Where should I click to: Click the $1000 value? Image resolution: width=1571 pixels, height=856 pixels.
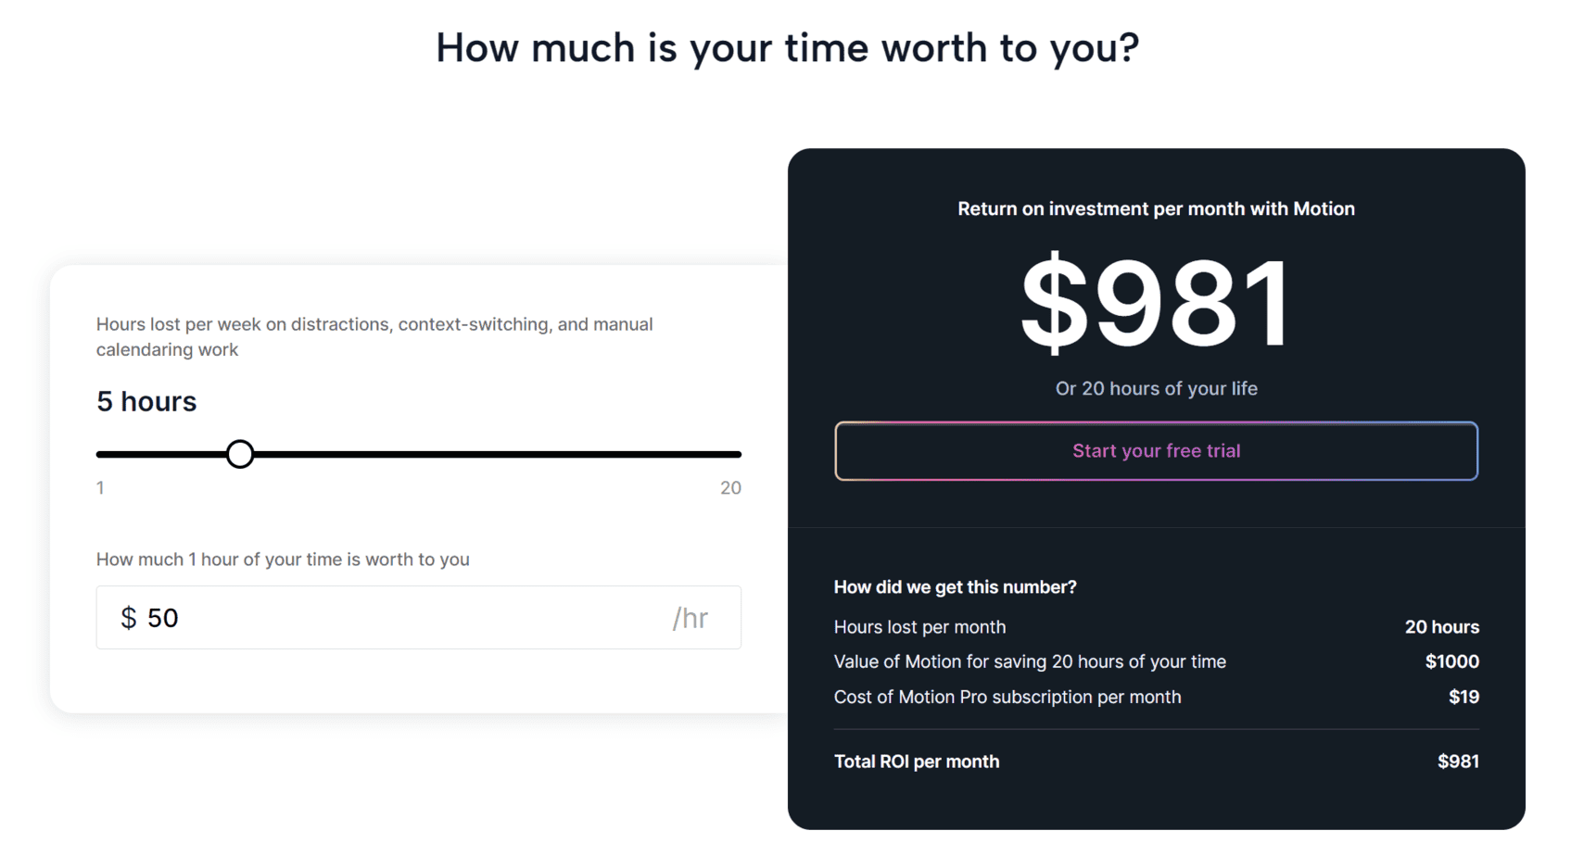click(1451, 661)
